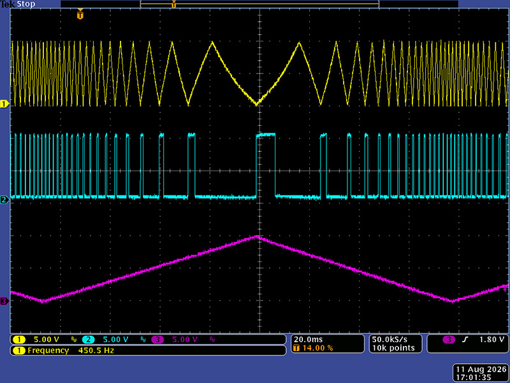The width and height of the screenshot is (510, 383).
Task: Click the bandwidth limit icon after channel 3 scale
Action: (212, 340)
